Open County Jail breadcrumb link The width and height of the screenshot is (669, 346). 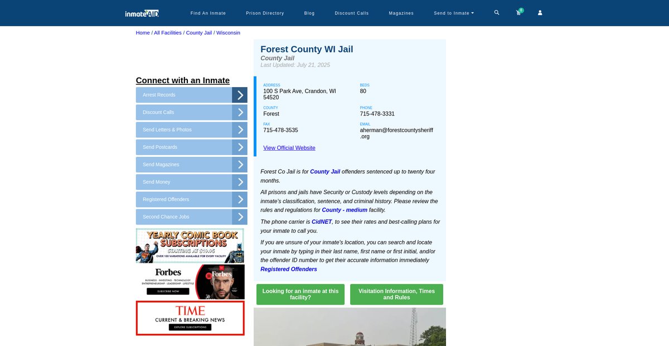199,33
